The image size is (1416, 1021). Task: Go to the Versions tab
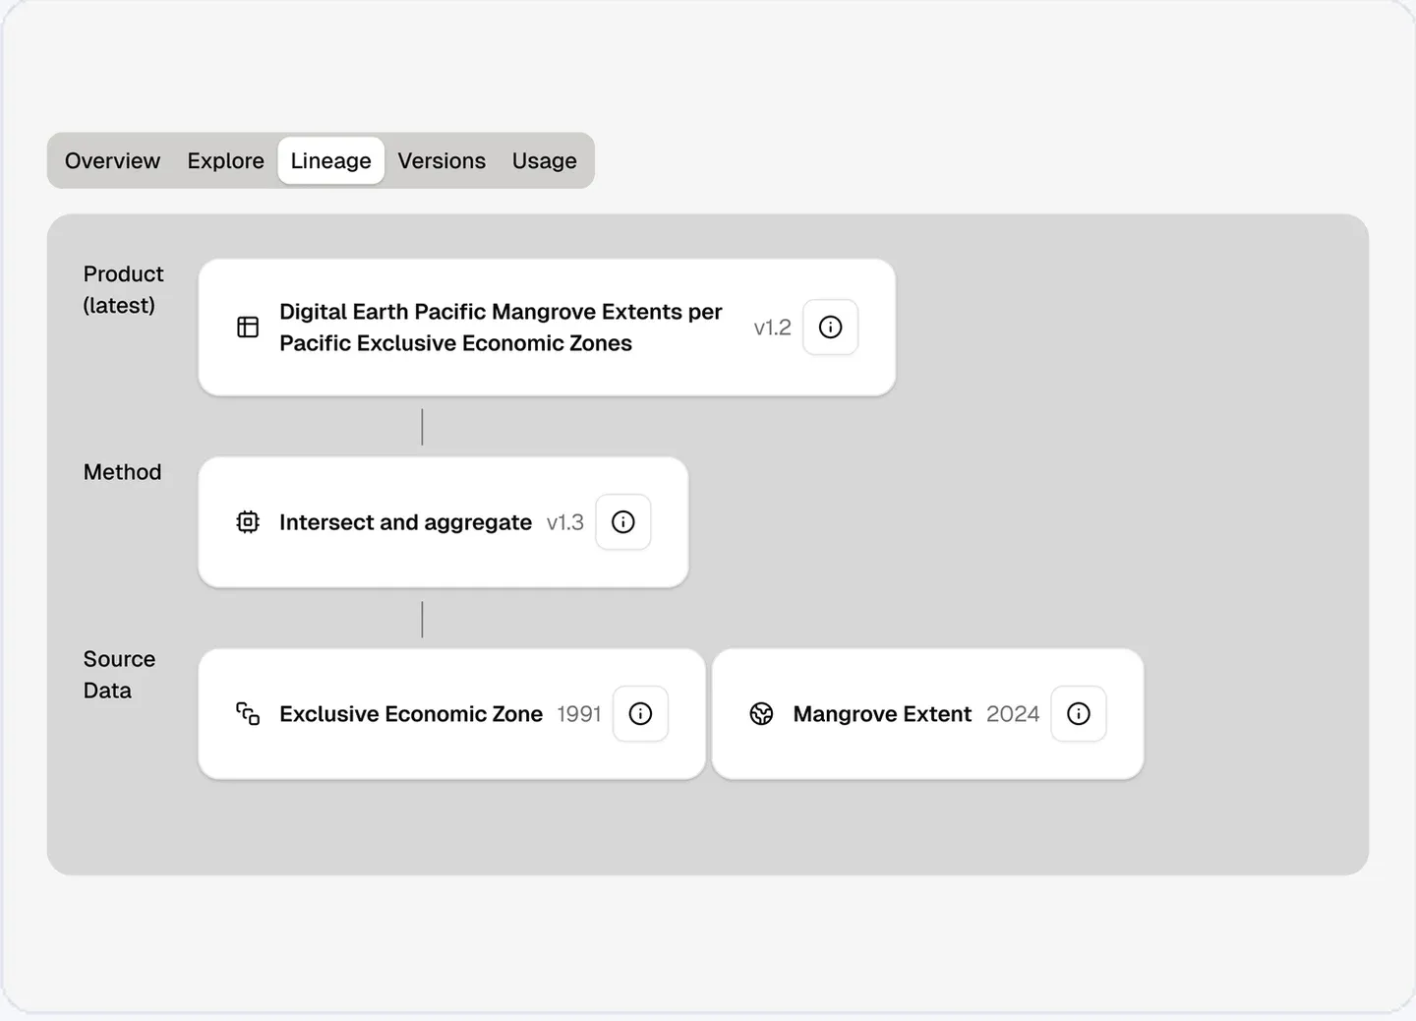click(442, 160)
